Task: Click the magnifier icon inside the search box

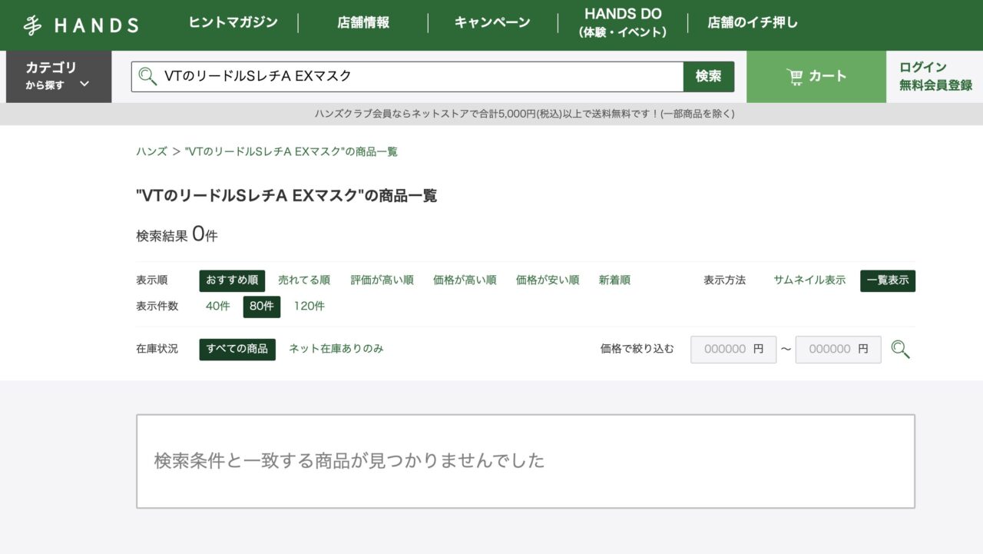Action: [x=147, y=76]
